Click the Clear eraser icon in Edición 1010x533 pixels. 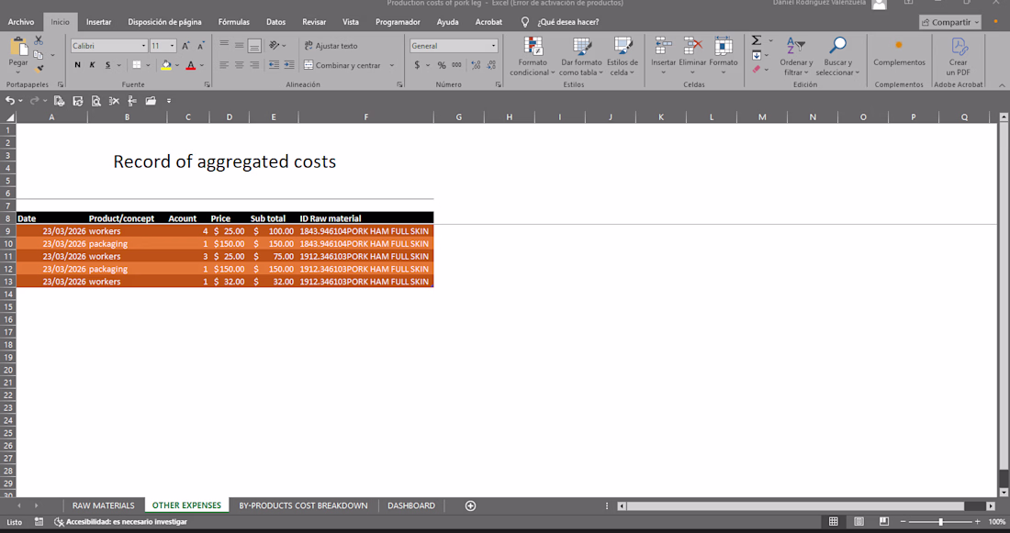[757, 69]
